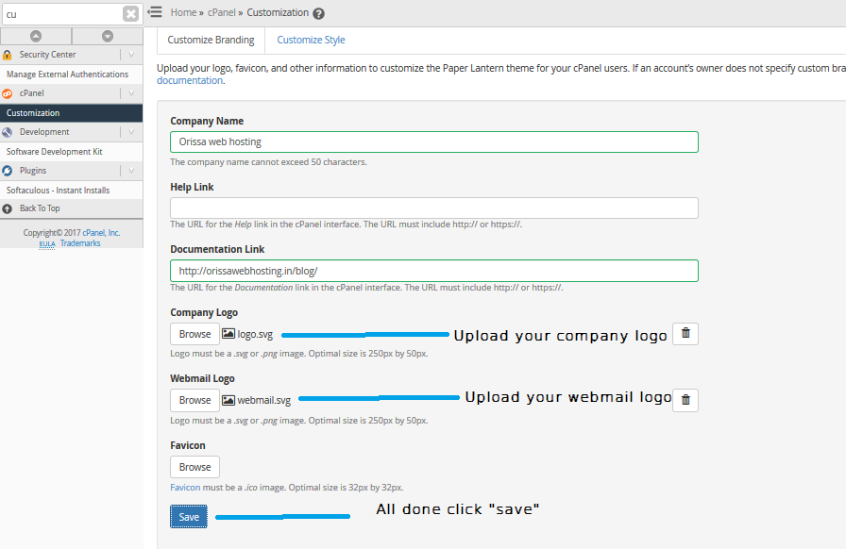Collapse all sections with the up arrow

[x=36, y=36]
